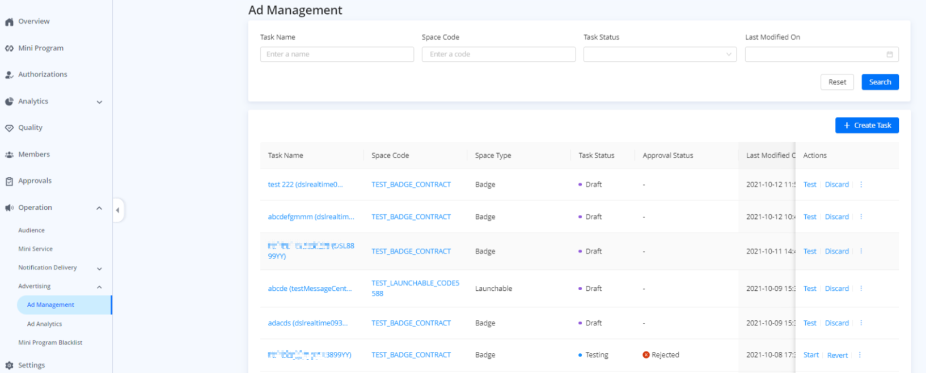Open more actions menu for test 222 row
926x373 pixels.
tap(861, 185)
